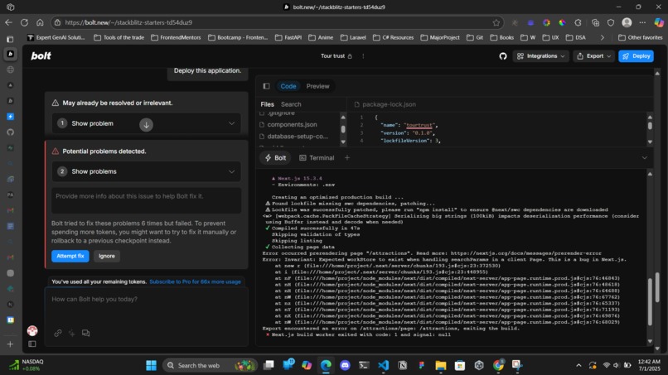This screenshot has width=668, height=375.
Task: Toggle the workbench sidebar panel icon
Action: (x=266, y=86)
